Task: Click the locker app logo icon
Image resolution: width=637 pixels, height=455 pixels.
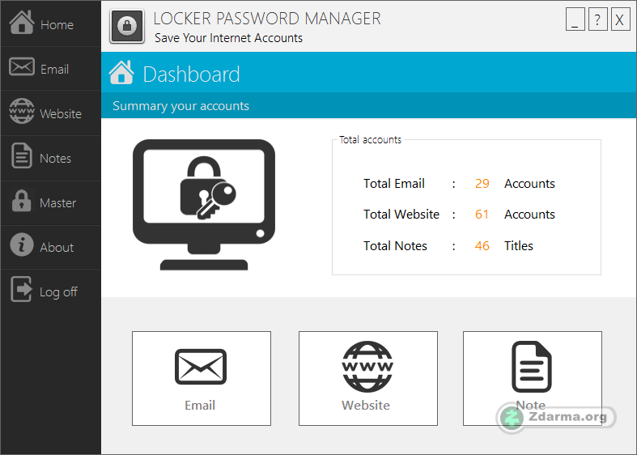Action: tap(127, 27)
